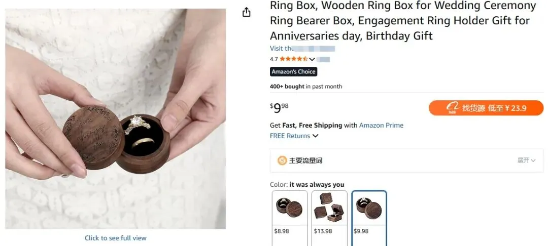Expand the 展开 panel toggle
Viewport: 548px width, 246px height.
click(x=526, y=160)
